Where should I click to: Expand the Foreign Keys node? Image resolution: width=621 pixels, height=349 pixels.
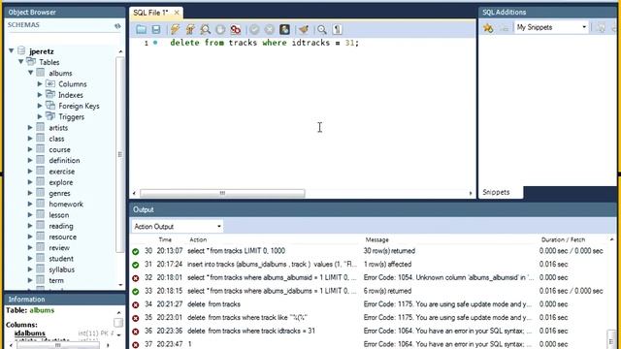40,106
